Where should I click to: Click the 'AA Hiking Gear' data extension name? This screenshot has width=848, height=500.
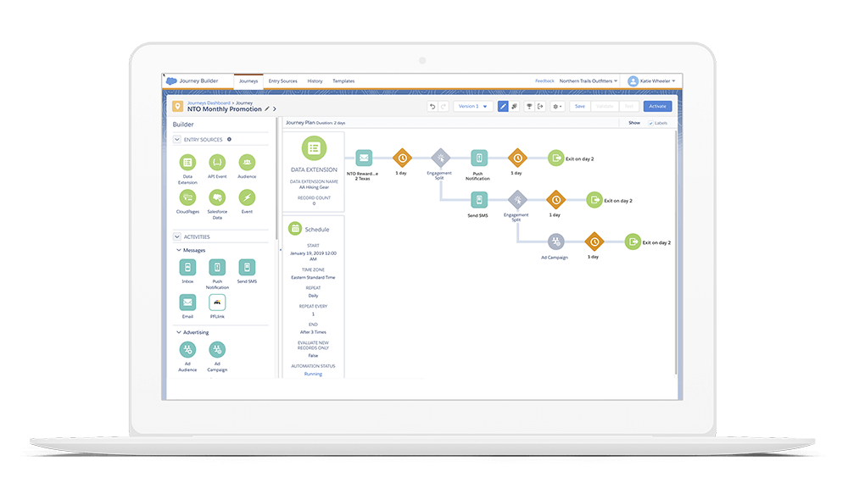[315, 187]
